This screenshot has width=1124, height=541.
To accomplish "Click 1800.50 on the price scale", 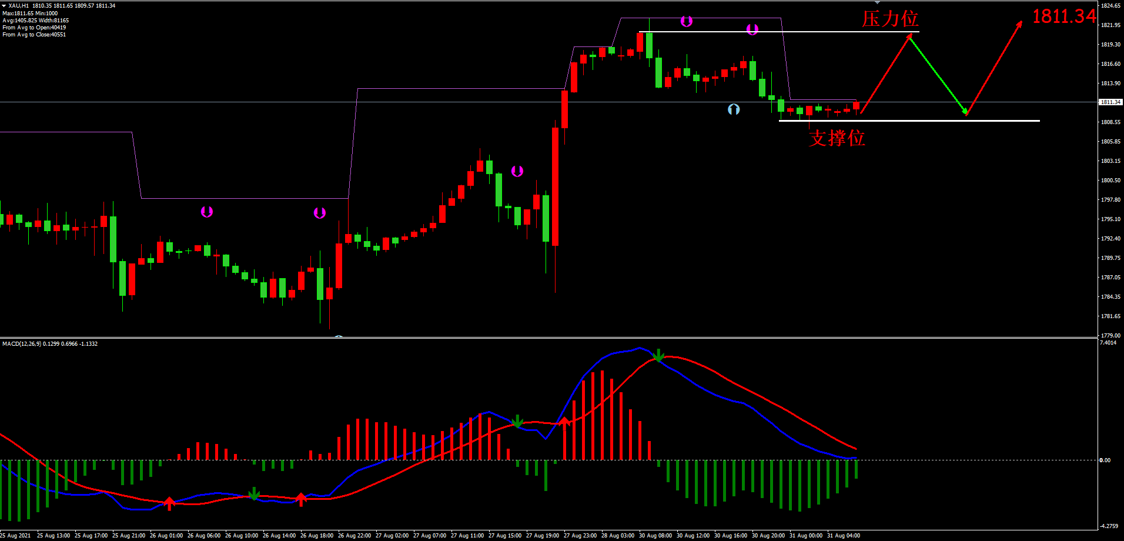I will (x=1110, y=180).
